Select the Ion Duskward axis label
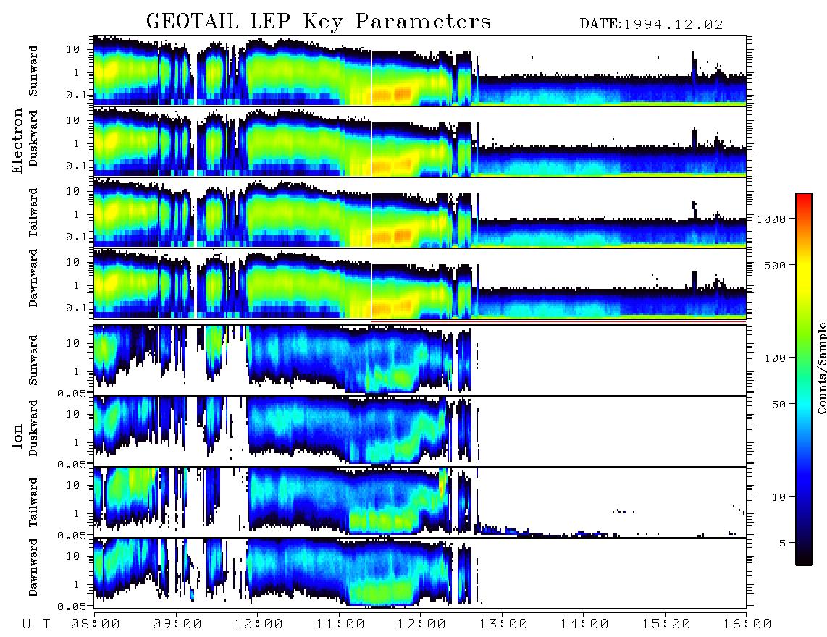Image resolution: width=827 pixels, height=637 pixels. 33,428
